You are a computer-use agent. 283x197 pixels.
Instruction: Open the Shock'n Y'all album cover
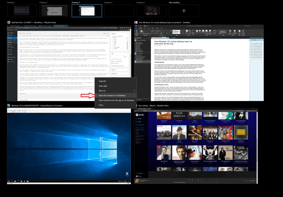[x=195, y=132]
